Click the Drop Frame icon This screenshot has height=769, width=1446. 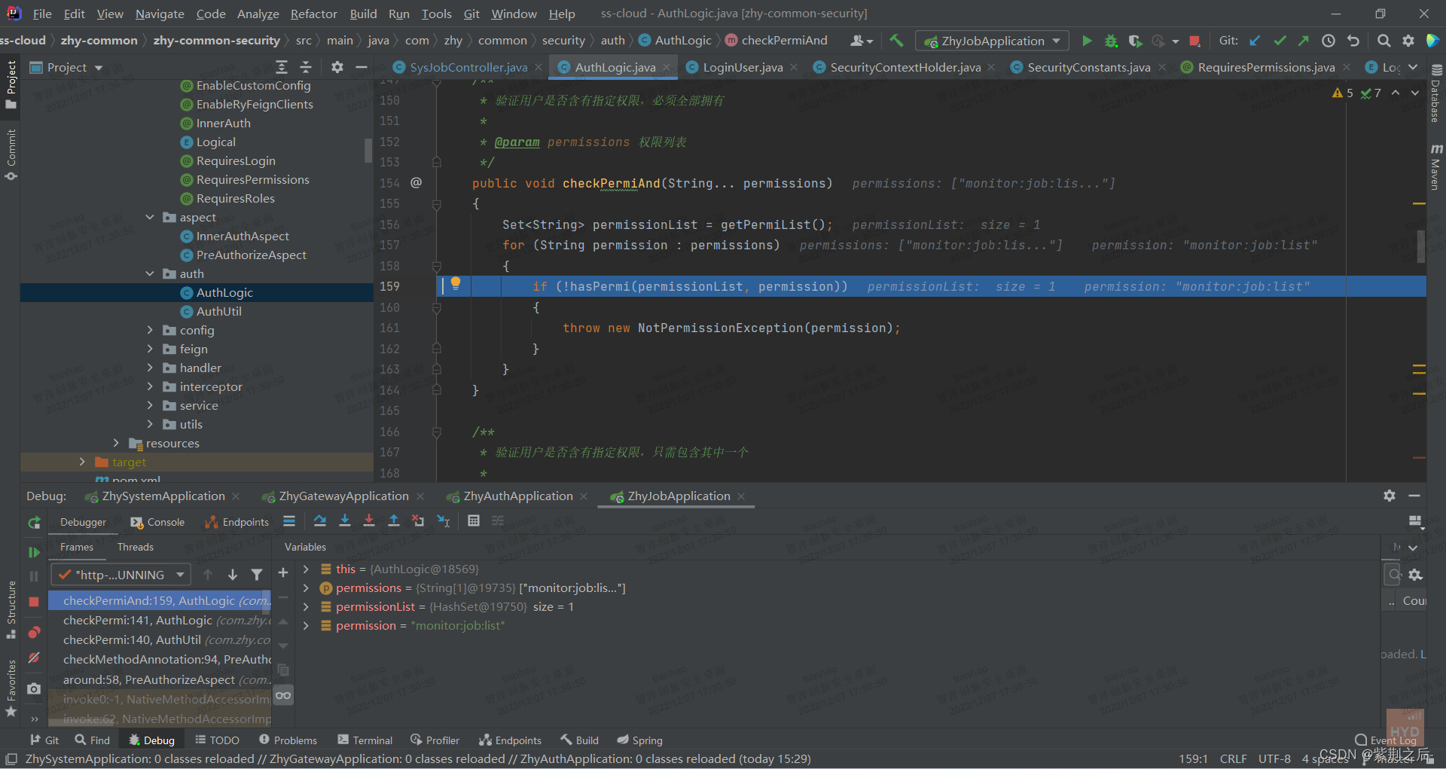coord(418,520)
